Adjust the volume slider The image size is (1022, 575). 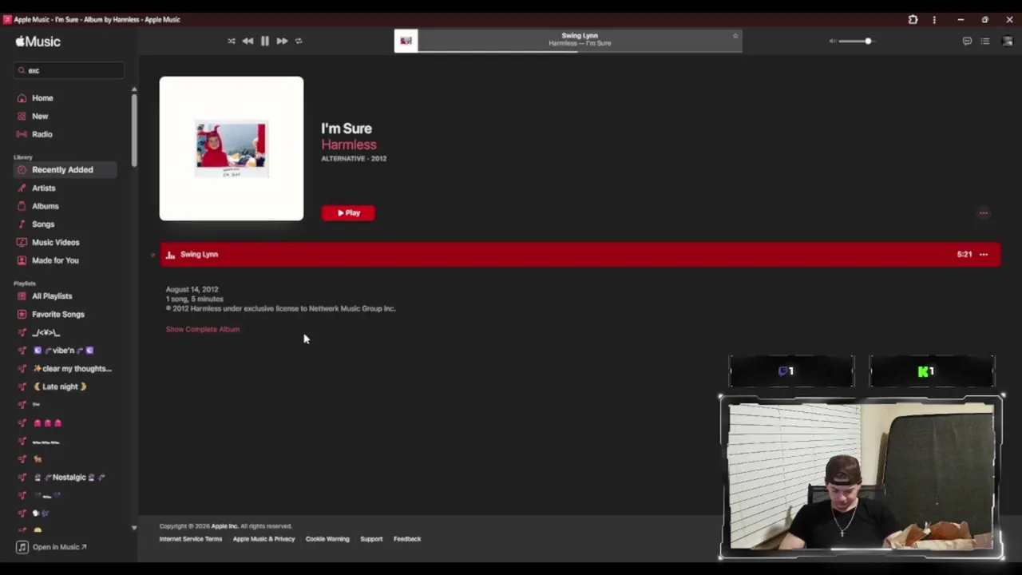[x=858, y=41]
